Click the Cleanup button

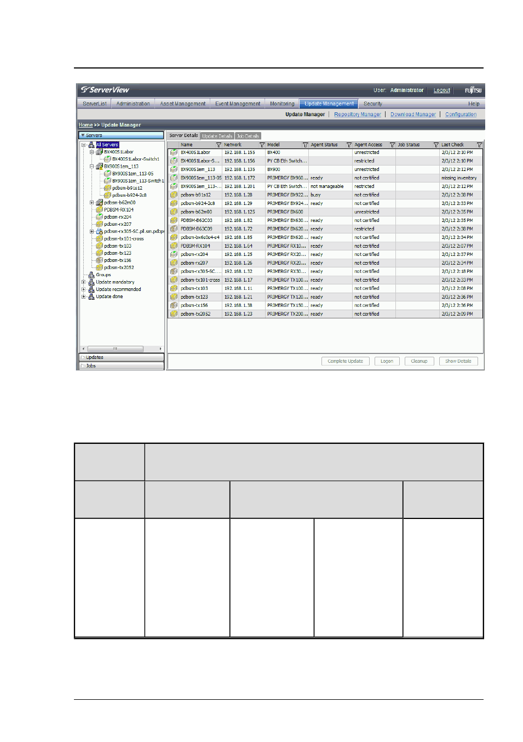(x=419, y=361)
